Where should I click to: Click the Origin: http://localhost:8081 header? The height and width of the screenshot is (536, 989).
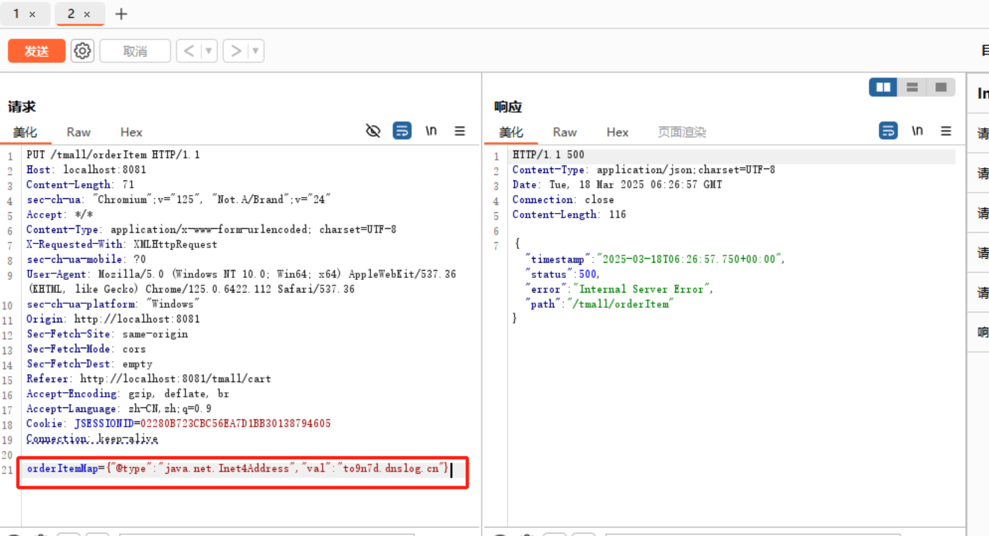click(x=112, y=319)
